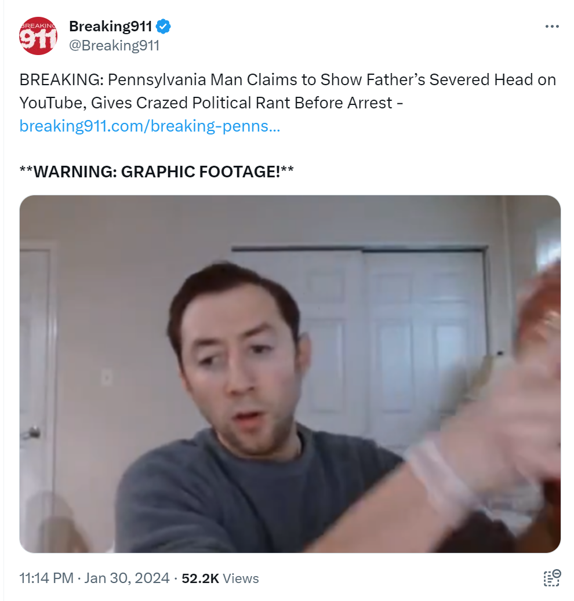Click the reader view icon at bottom right
The height and width of the screenshot is (601, 574).
(552, 578)
